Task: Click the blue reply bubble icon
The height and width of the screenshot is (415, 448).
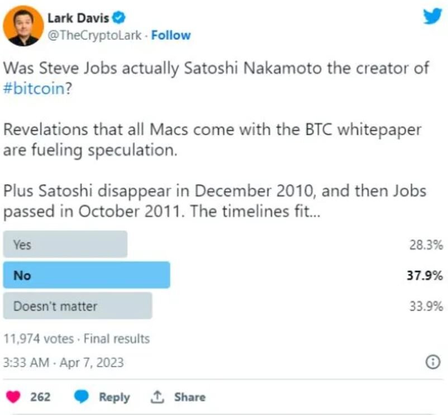Action: 82,397
